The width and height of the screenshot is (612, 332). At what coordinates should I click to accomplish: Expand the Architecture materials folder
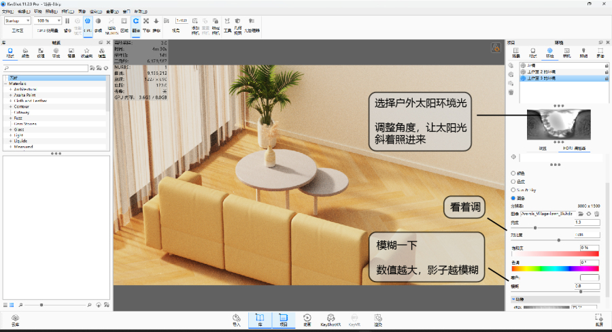pyautogui.click(x=11, y=89)
